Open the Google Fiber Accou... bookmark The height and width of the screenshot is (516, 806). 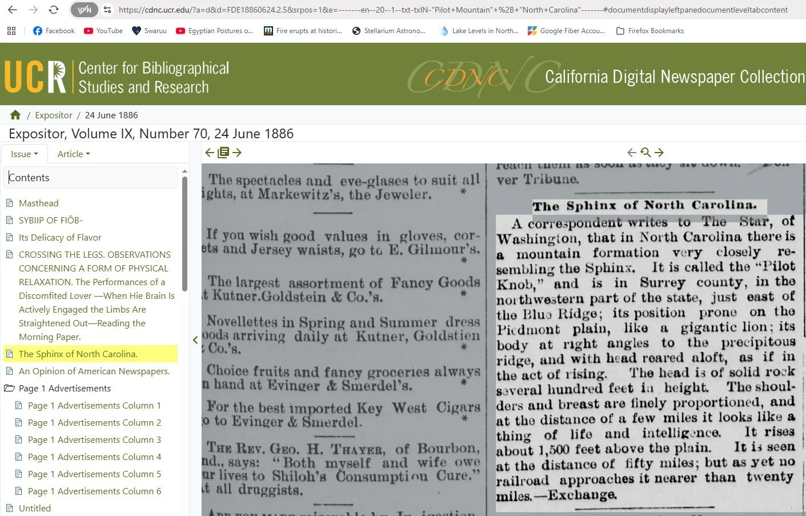click(x=566, y=31)
